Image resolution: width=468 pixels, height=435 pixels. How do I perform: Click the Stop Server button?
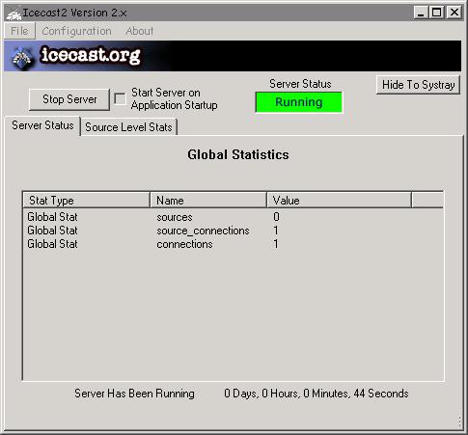(69, 99)
